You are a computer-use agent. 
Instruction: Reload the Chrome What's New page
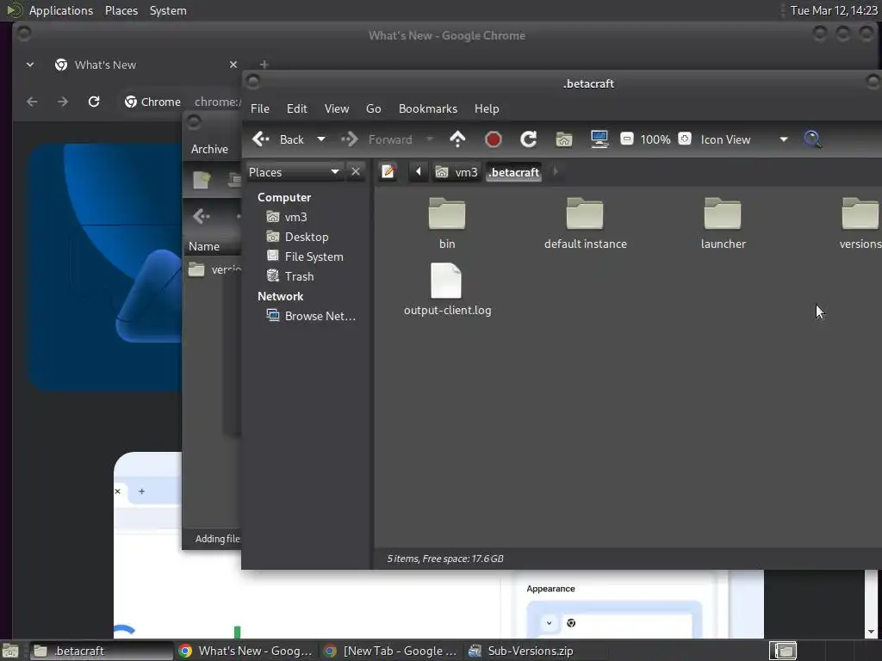click(x=94, y=102)
